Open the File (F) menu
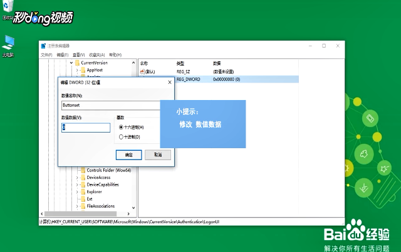The width and height of the screenshot is (401, 252). [46, 55]
